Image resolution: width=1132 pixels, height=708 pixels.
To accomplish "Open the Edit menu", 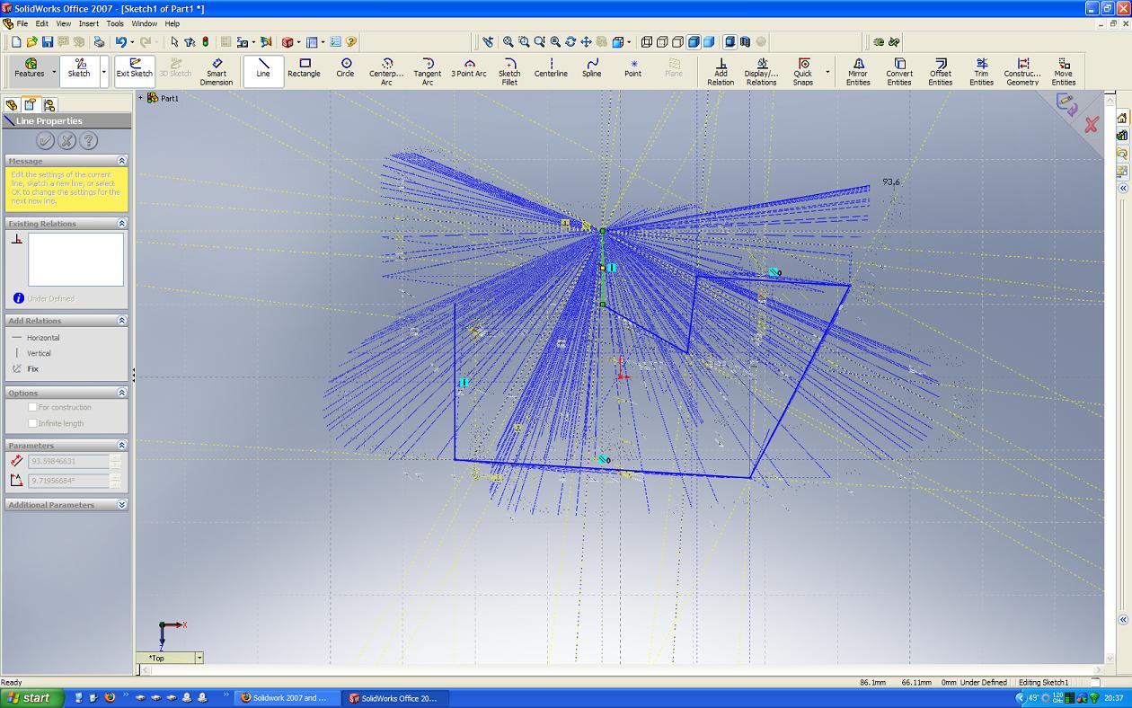I will click(42, 23).
